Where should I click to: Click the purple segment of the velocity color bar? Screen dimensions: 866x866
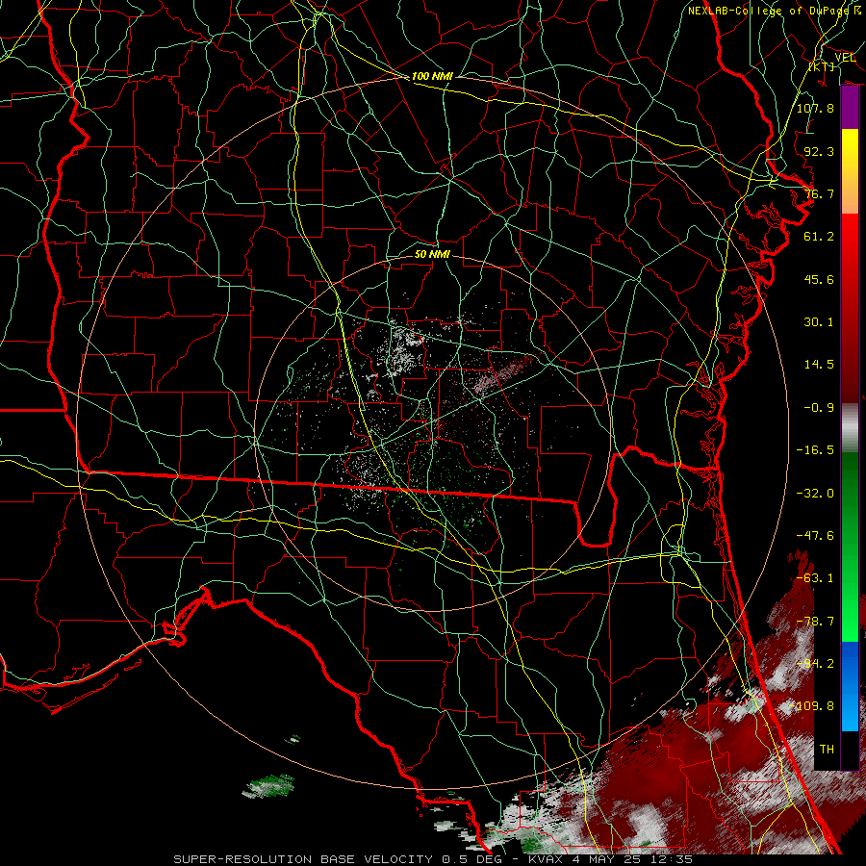[850, 108]
